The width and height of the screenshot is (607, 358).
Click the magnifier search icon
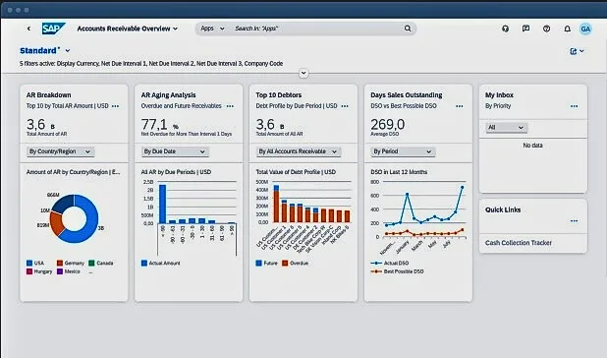pyautogui.click(x=408, y=29)
